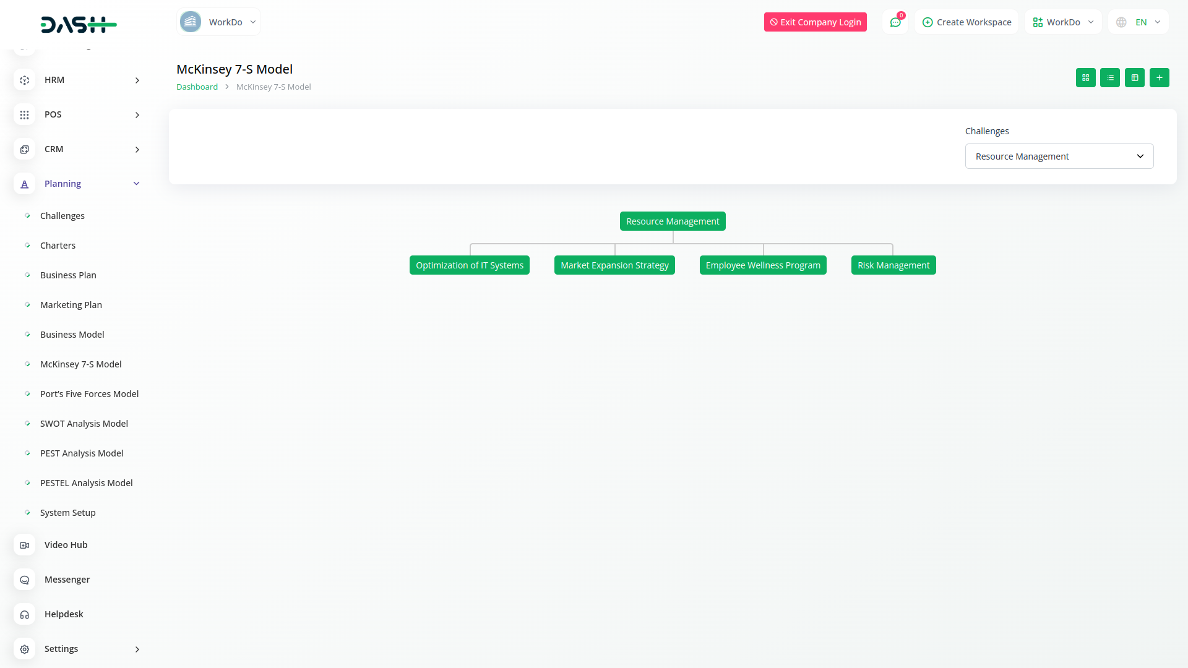1188x668 pixels.
Task: Open WorkDo workspace selector at top left
Action: click(218, 22)
